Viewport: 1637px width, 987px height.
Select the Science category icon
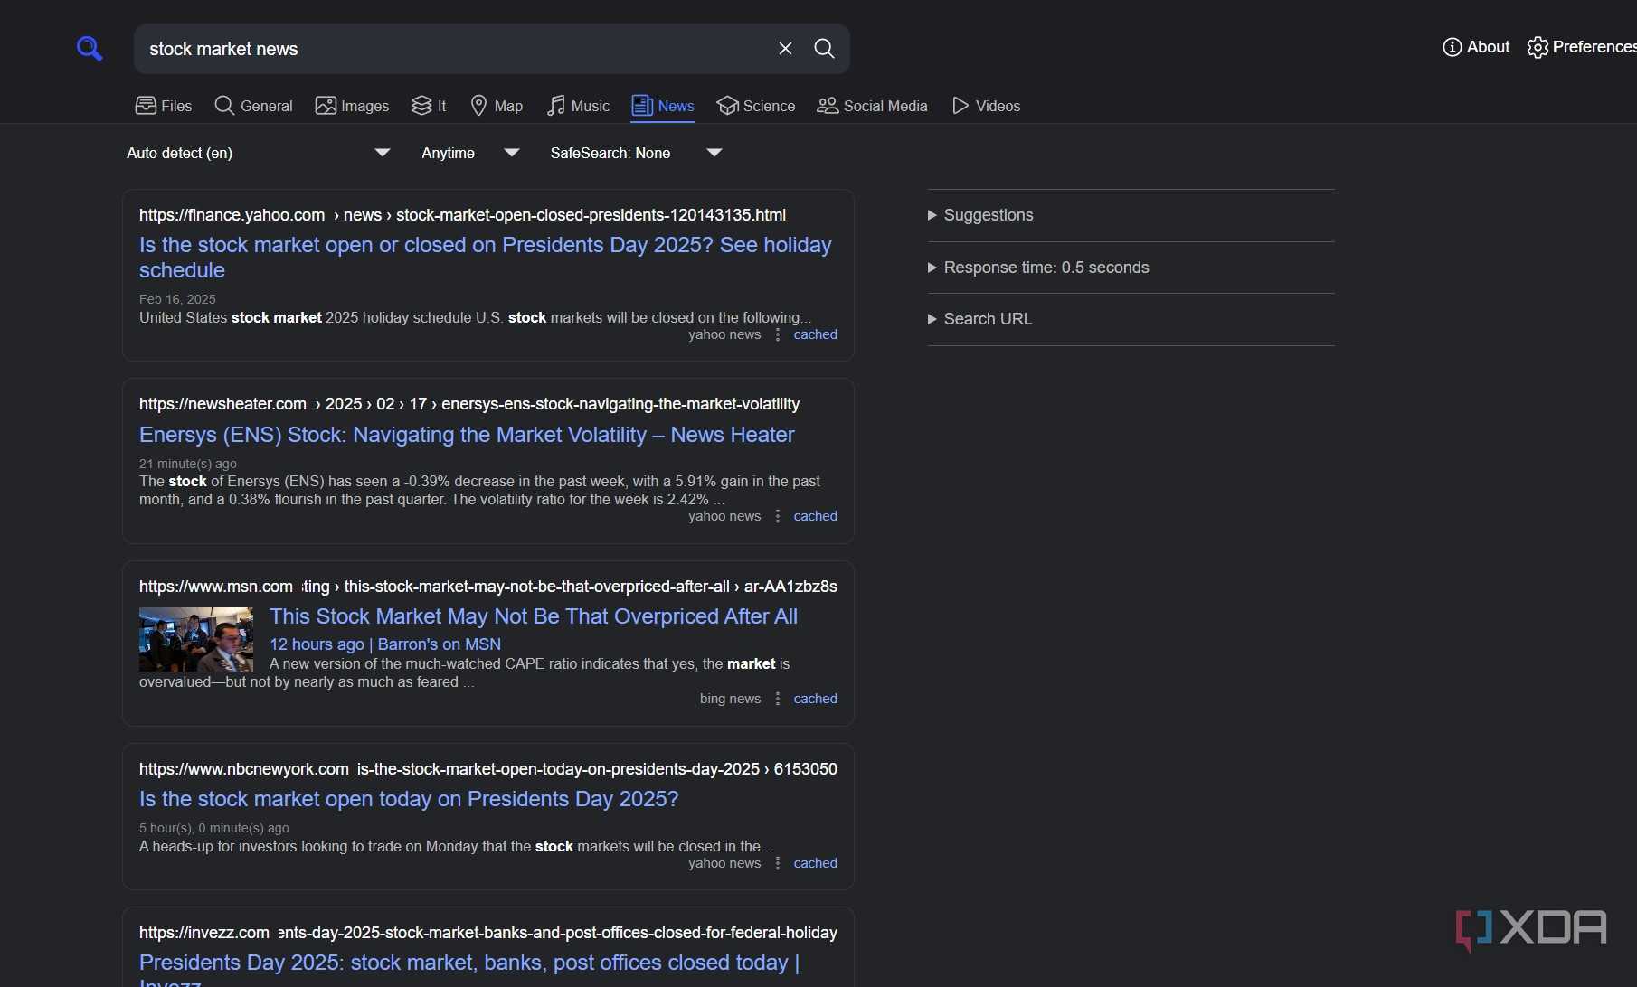pyautogui.click(x=727, y=106)
